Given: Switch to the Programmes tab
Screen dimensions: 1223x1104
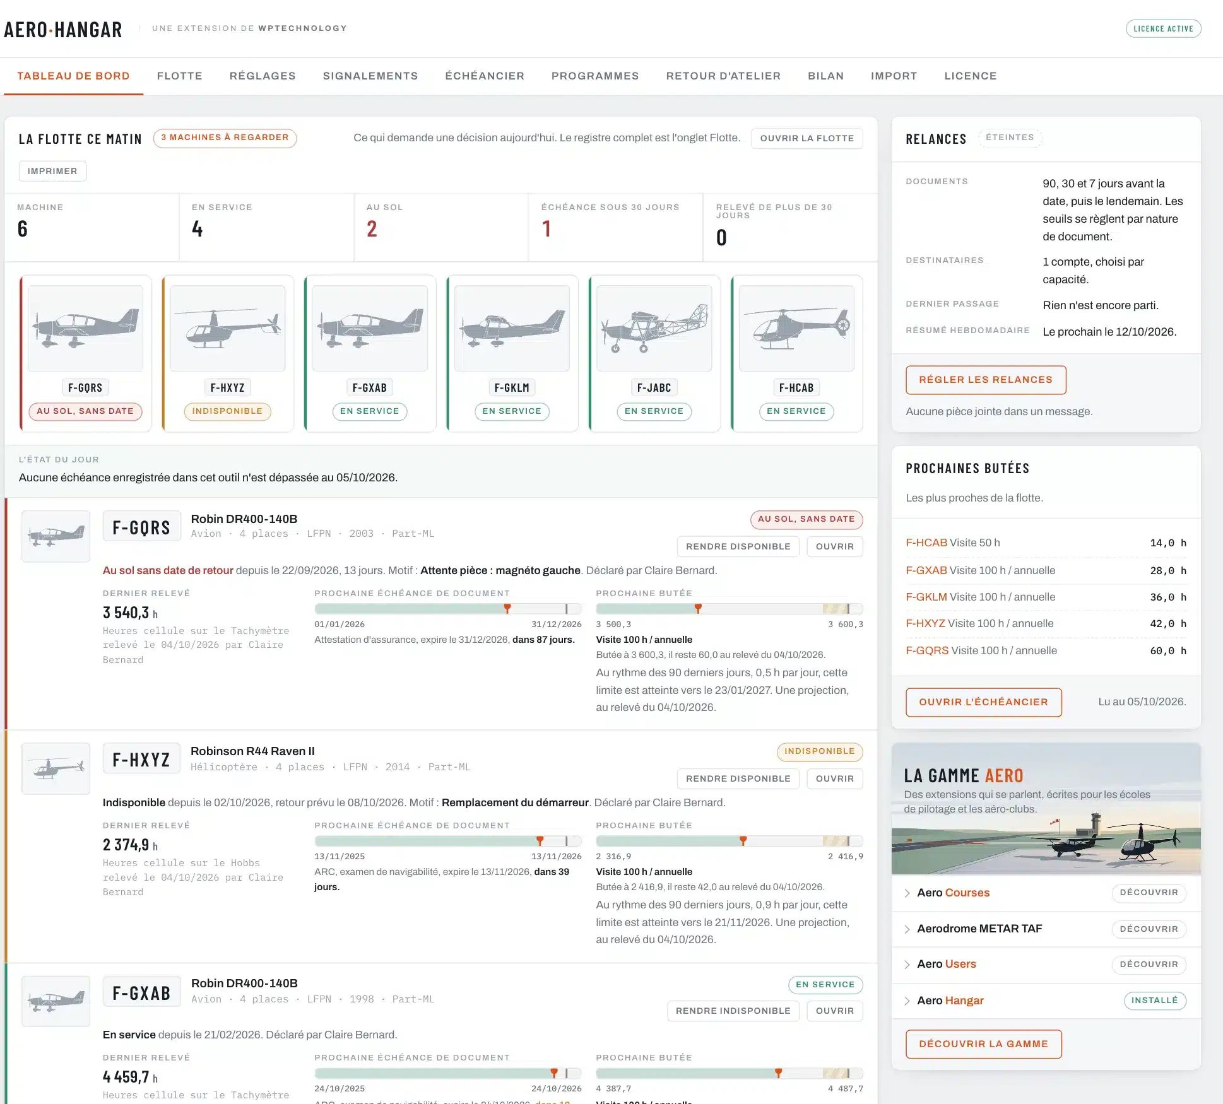Looking at the screenshot, I should coord(595,76).
